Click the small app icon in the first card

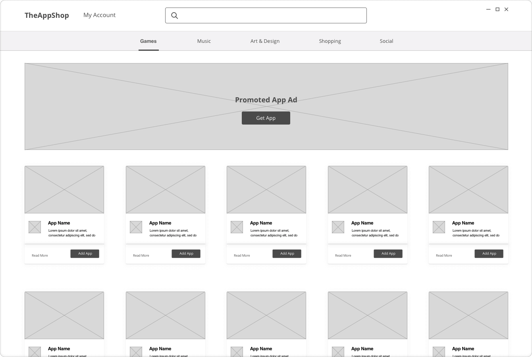click(35, 227)
